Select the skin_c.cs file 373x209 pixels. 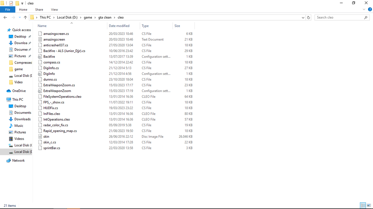(50, 142)
